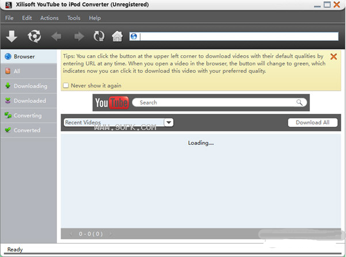346x257 pixels.
Task: Go forward with the right arrow icon
Action: click(x=79, y=36)
